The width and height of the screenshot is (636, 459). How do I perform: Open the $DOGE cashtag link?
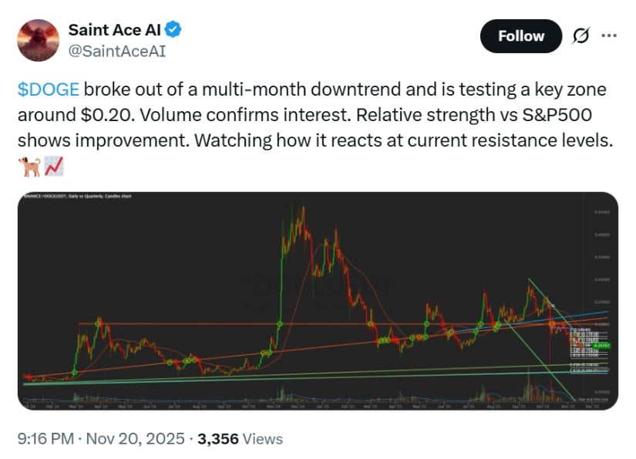click(48, 89)
